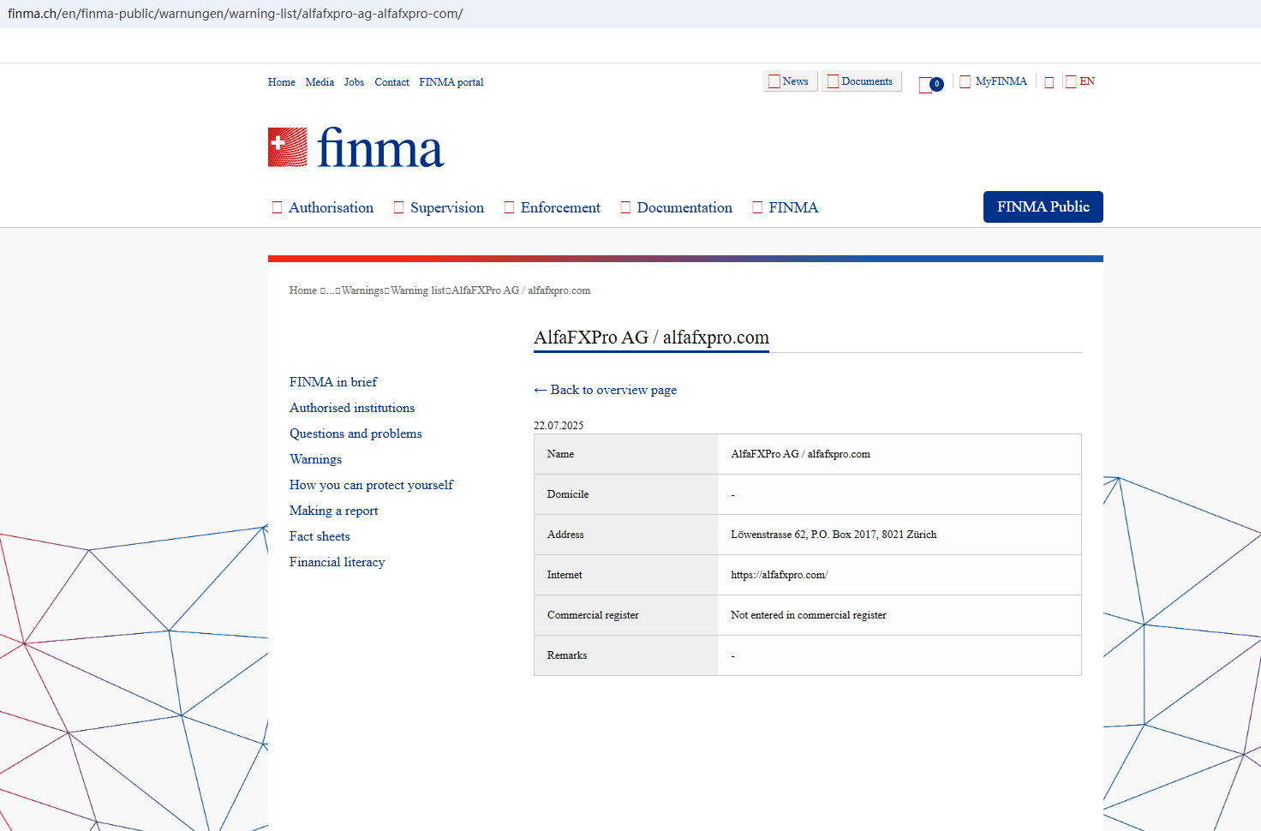Go back to overview page
Image resolution: width=1261 pixels, height=831 pixels.
pos(605,390)
